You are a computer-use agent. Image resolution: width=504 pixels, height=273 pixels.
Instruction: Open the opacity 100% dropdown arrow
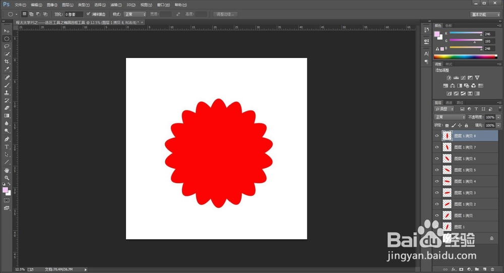[498, 117]
